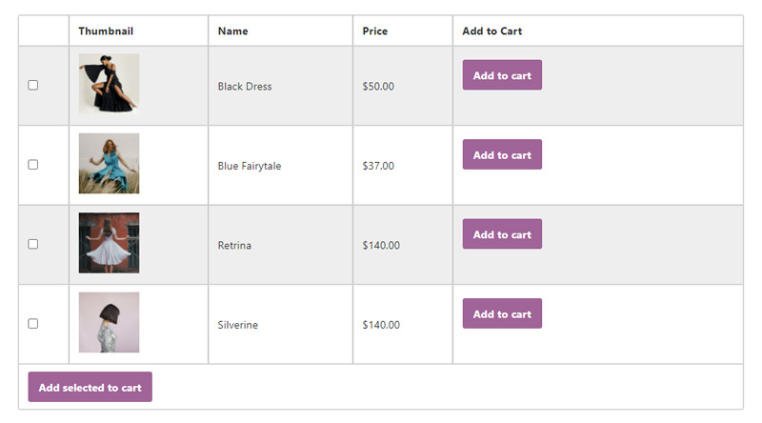Select the Retrina product name

(234, 246)
